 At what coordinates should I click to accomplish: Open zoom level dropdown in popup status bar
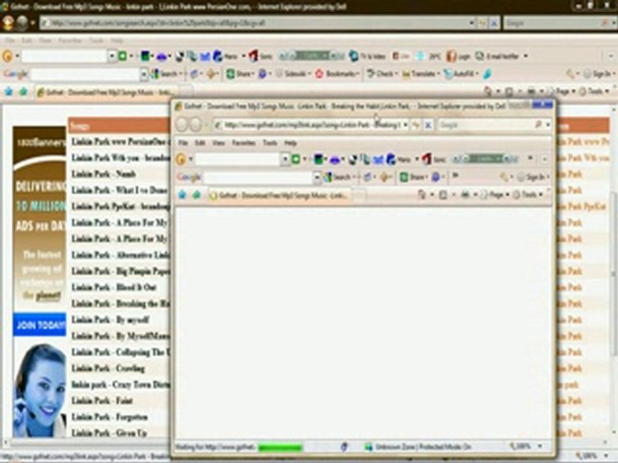point(540,446)
